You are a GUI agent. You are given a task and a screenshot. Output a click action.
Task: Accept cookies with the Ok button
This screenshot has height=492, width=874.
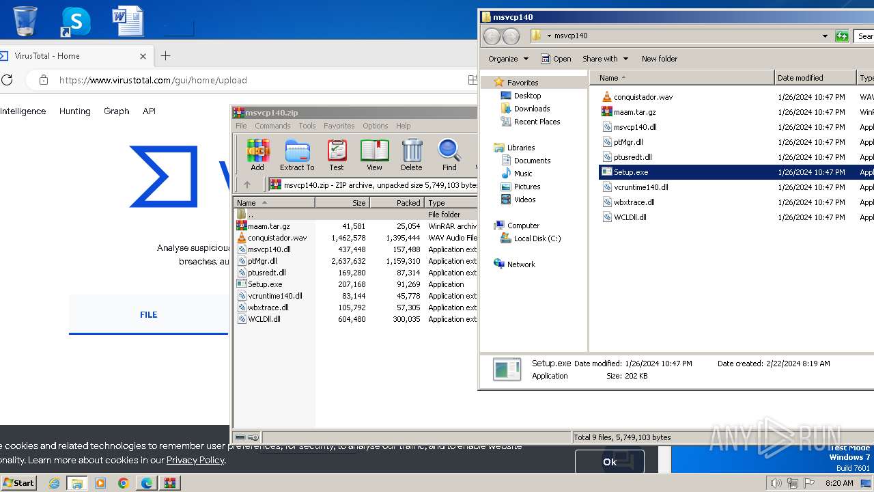pyautogui.click(x=609, y=462)
